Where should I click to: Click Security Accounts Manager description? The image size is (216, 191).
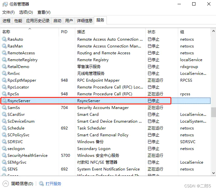tap(103, 108)
